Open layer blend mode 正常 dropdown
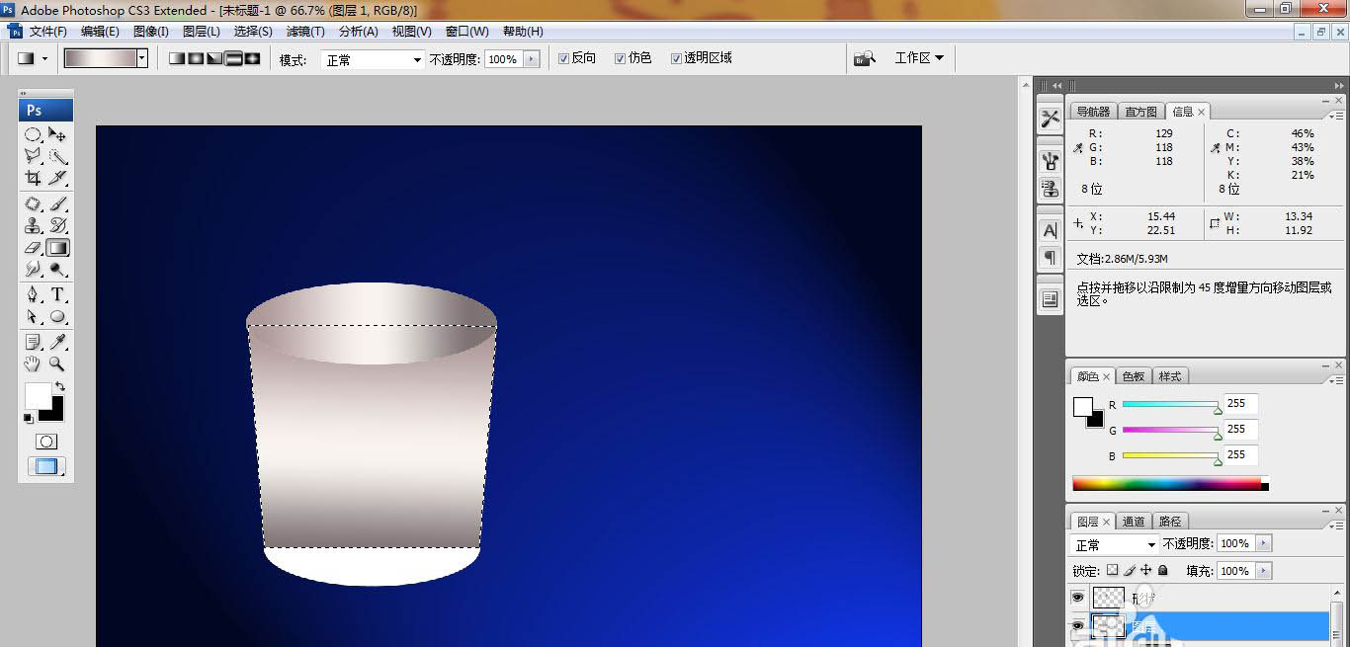The width and height of the screenshot is (1350, 647). [1115, 544]
